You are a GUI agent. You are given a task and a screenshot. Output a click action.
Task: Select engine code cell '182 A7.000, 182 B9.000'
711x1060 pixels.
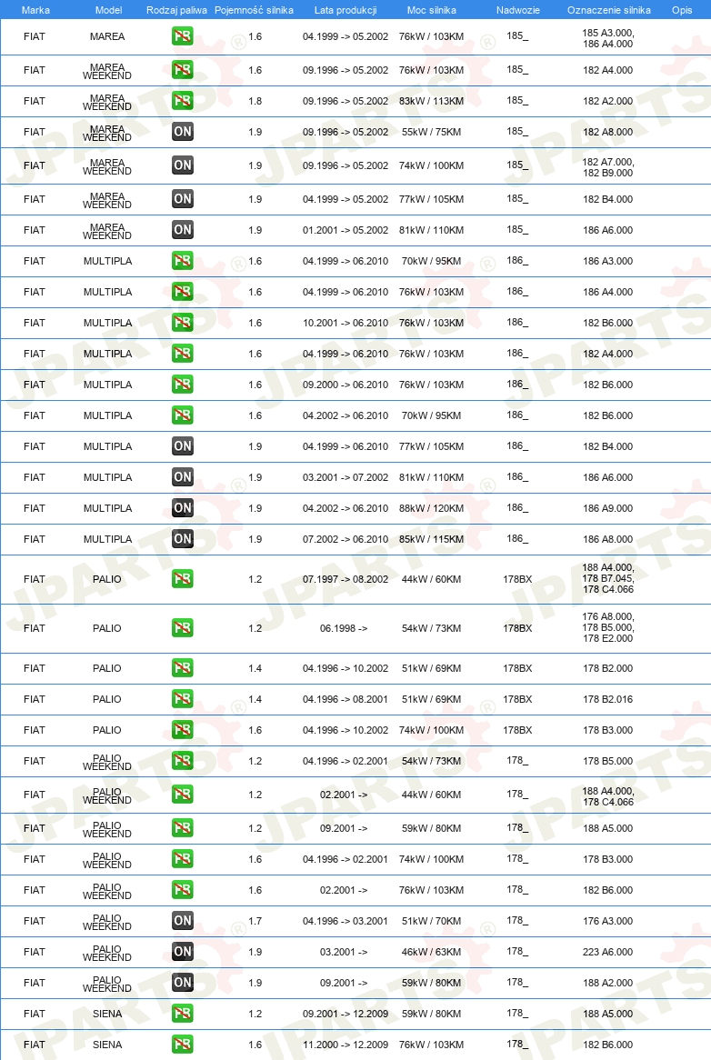[608, 167]
